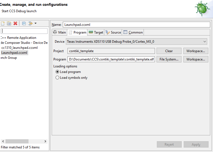The image size is (213, 152).
Task: Click the Source tab tree icon
Action: pyautogui.click(x=108, y=32)
